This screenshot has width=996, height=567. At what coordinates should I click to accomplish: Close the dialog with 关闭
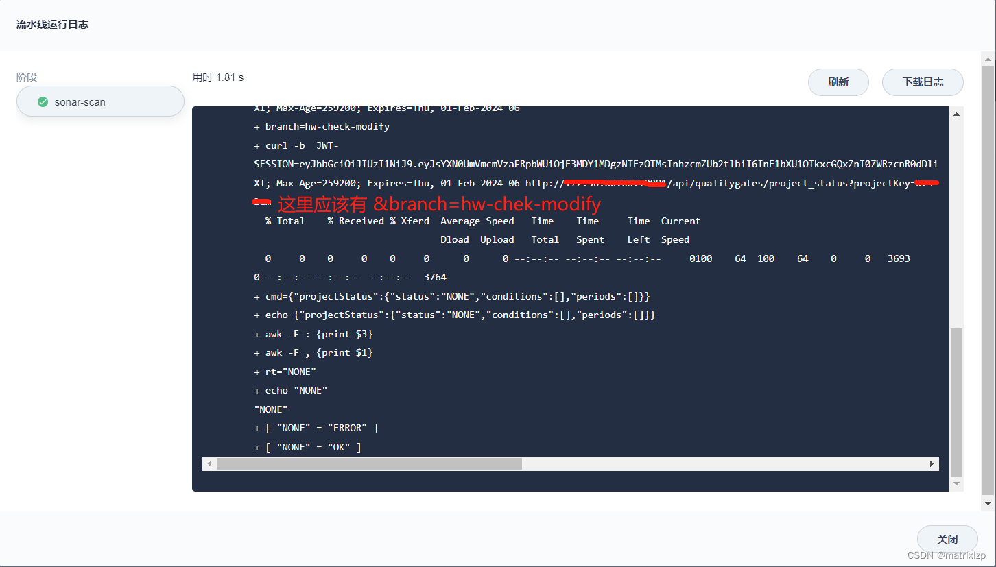point(947,539)
